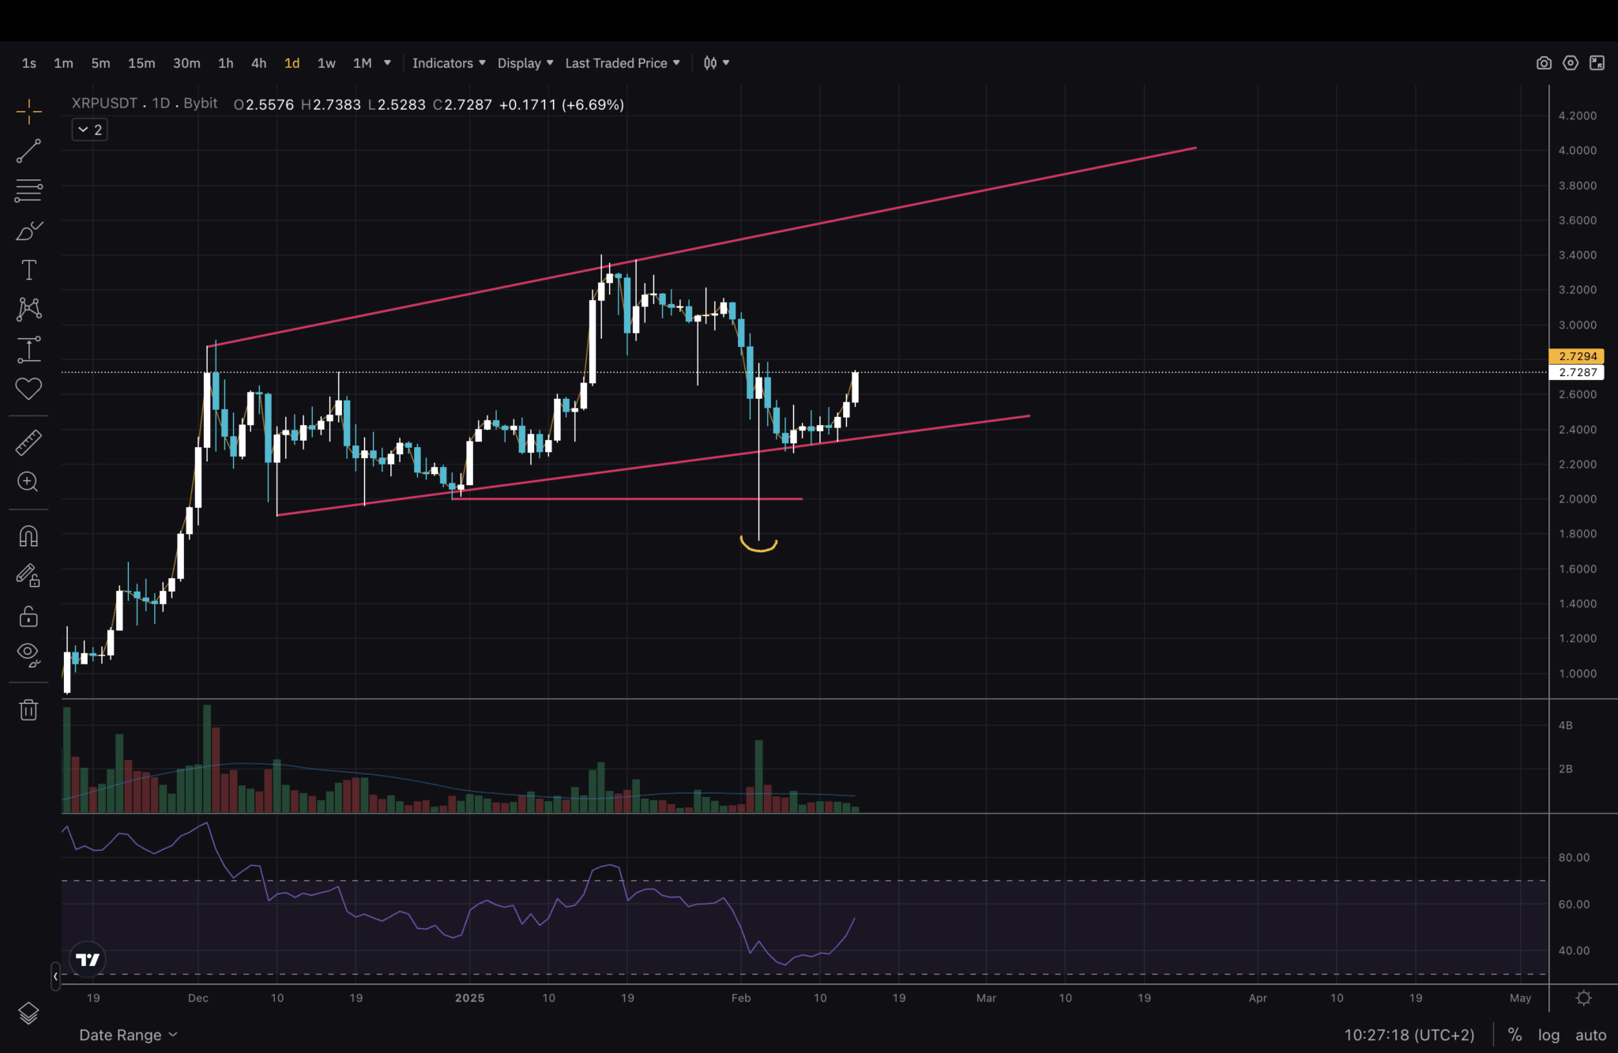Open the Last Traded Price dropdown
The height and width of the screenshot is (1053, 1618).
[623, 63]
